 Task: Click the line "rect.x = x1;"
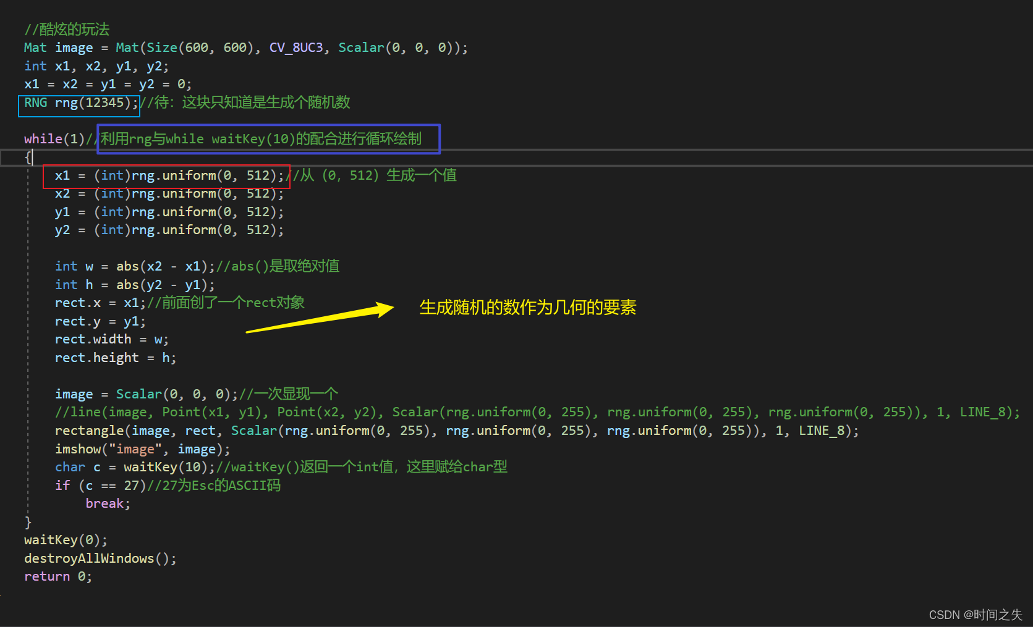(101, 303)
